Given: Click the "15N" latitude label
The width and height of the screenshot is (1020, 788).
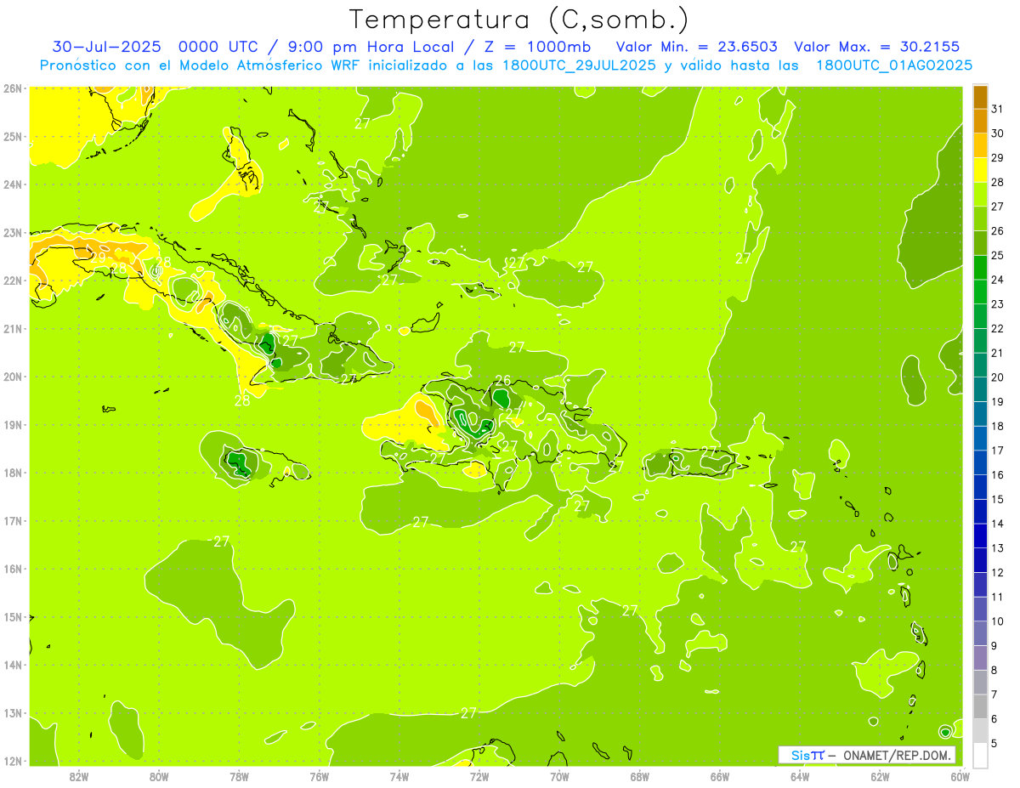Looking at the screenshot, I should pyautogui.click(x=12, y=616).
